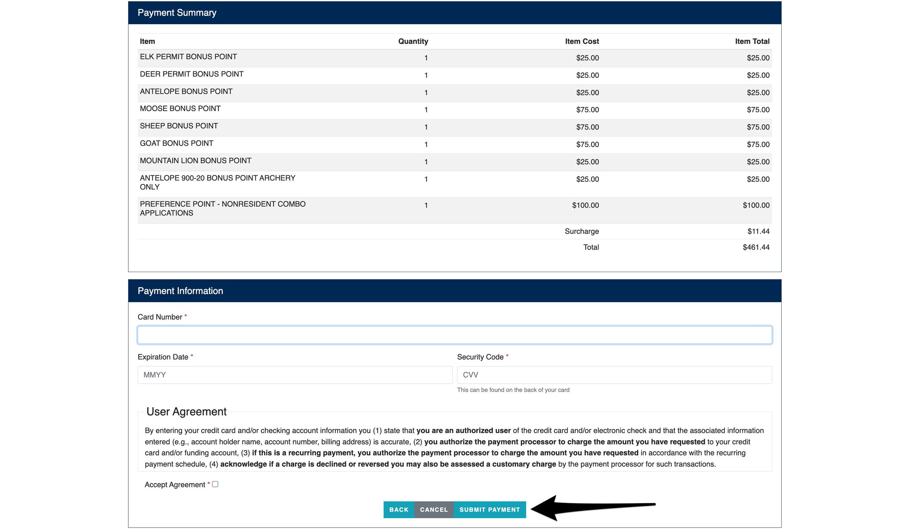Viewport: 906px width, 529px height.
Task: Click the Item column header
Action: tap(147, 41)
